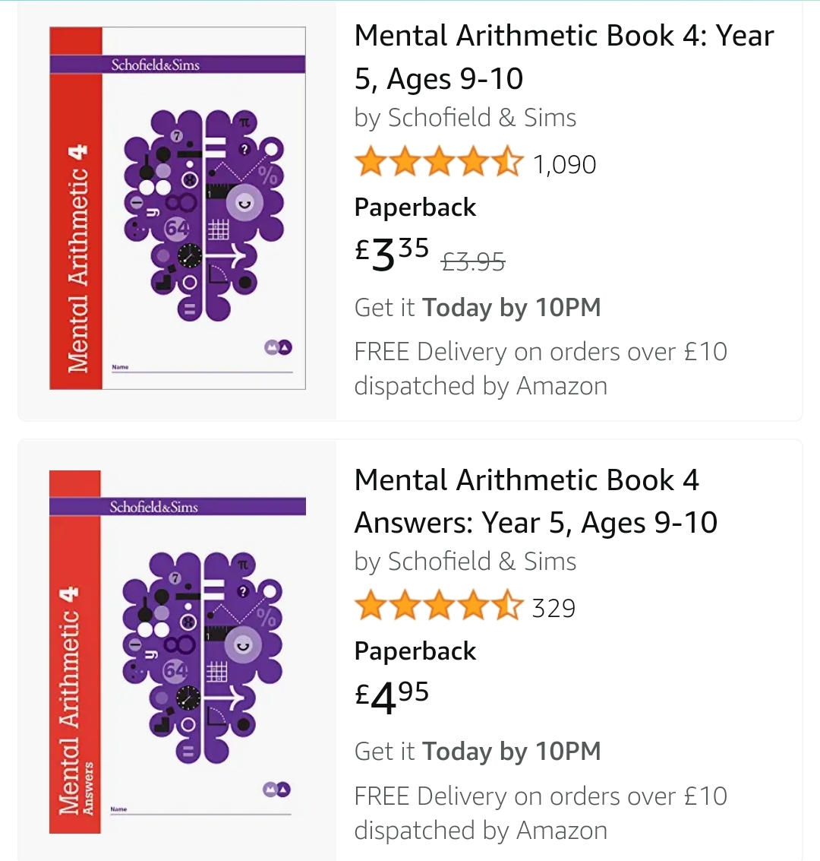The height and width of the screenshot is (861, 820).
Task: Click 'by Schofield & Sims' under Answers book
Action: click(465, 562)
